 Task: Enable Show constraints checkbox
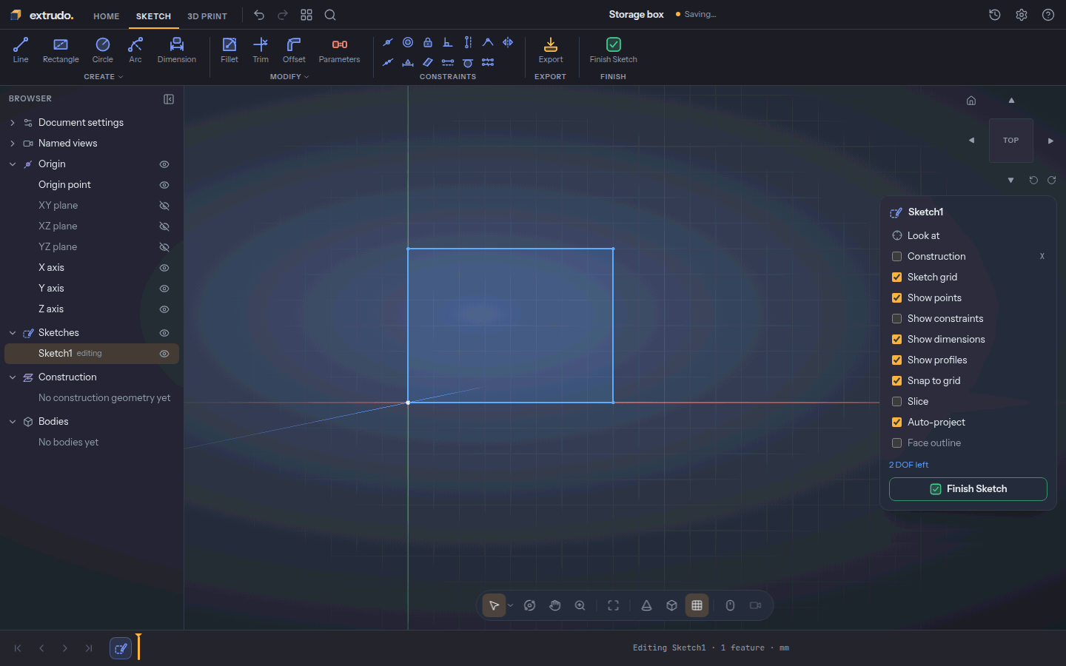pos(897,319)
